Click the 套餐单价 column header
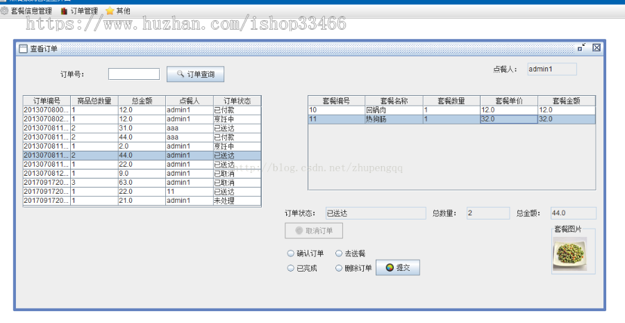Viewport: 625px width, 323px height. [x=509, y=101]
